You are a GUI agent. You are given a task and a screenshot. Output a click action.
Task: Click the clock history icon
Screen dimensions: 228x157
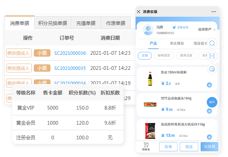[x=212, y=69]
